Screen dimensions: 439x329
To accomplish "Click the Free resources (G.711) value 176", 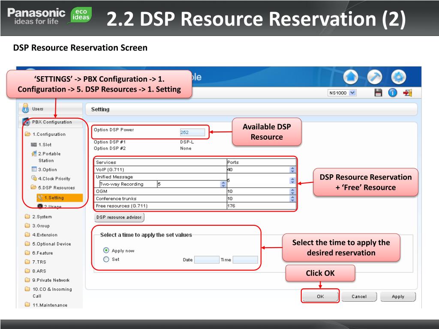I will coord(231,206).
